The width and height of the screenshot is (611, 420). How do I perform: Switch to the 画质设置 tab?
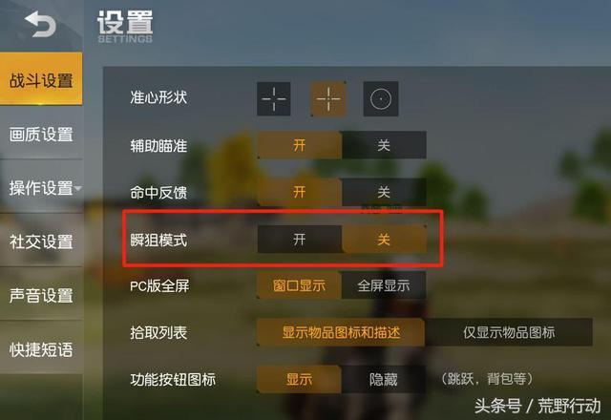click(x=41, y=134)
